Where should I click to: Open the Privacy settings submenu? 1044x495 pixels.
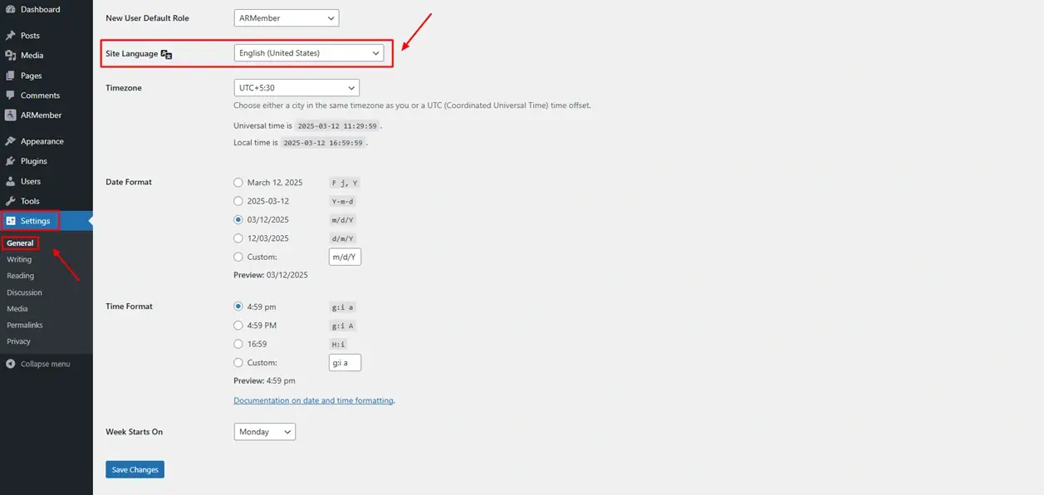pyautogui.click(x=18, y=341)
